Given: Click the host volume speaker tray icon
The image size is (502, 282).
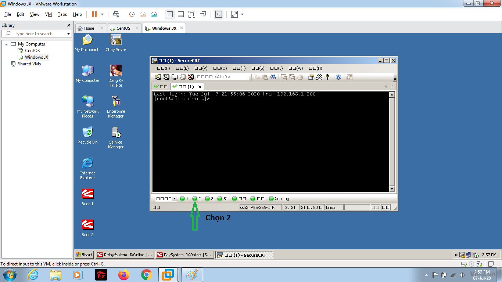Looking at the screenshot, I should tap(462, 275).
